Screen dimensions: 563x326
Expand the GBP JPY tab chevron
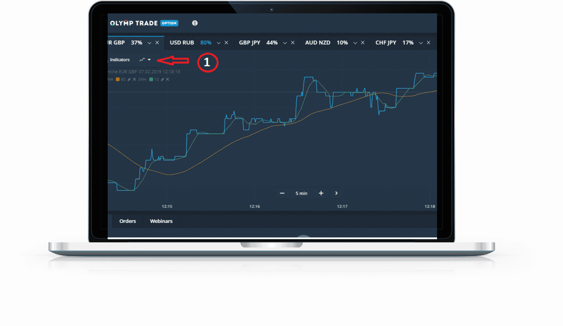tap(285, 43)
